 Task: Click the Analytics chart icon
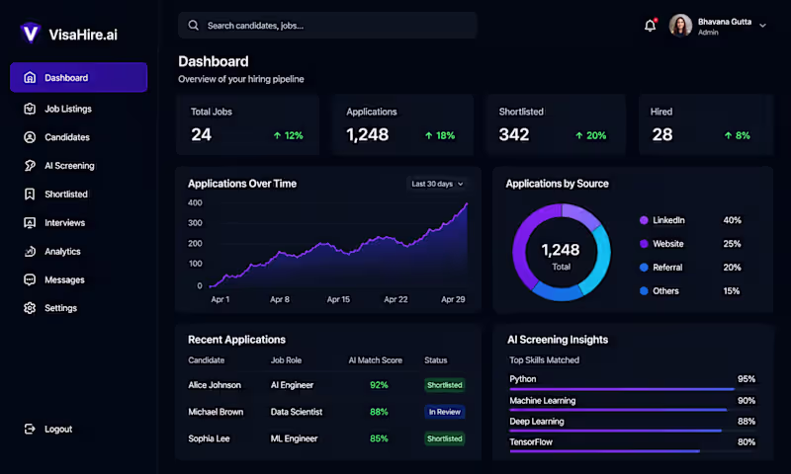(30, 252)
